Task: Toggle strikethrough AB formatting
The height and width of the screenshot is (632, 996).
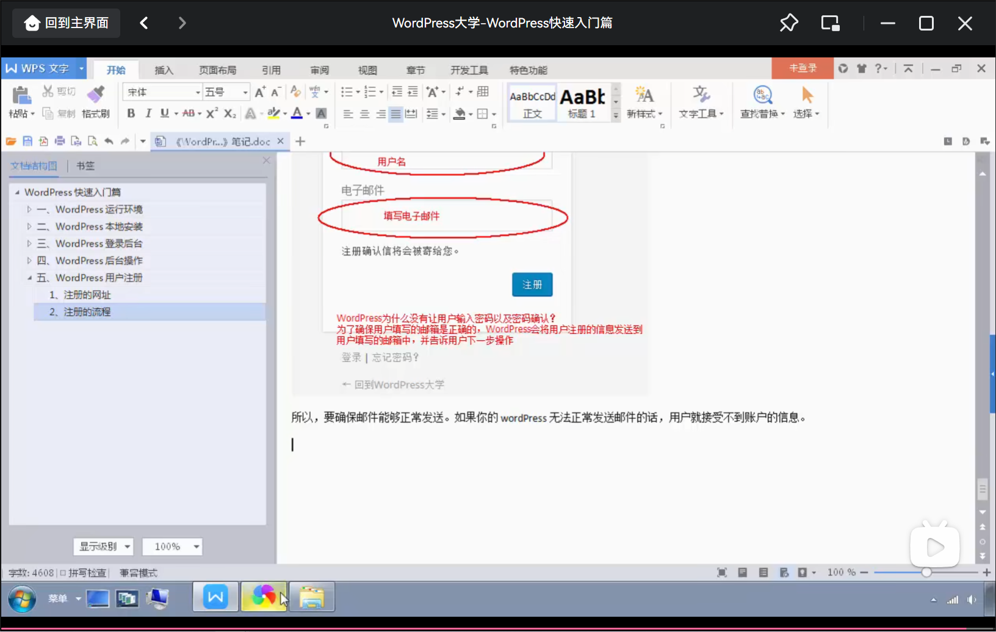Action: point(189,114)
